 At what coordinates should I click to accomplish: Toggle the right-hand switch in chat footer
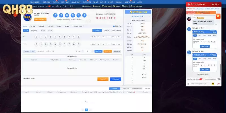tap(218, 79)
